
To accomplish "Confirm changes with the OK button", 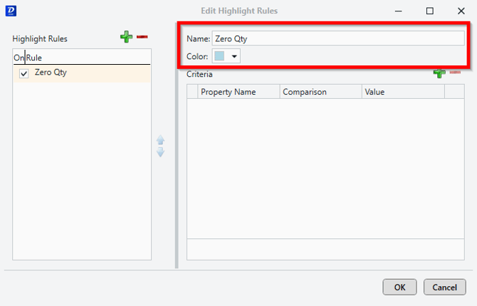I will [x=399, y=287].
